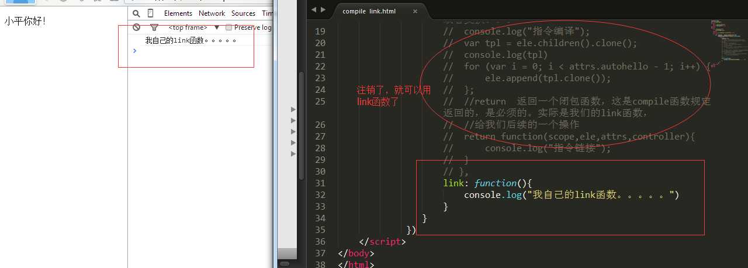Select the console message 我自己的link函数
Viewport: 748px width, 268px height.
[191, 40]
